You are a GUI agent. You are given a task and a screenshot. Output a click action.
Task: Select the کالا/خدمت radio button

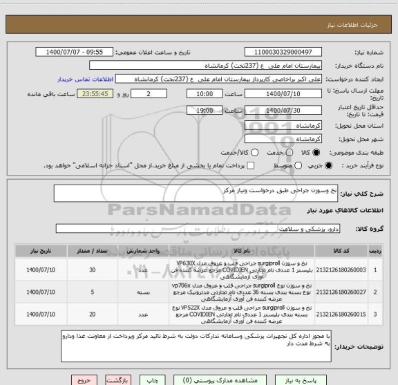point(254,153)
